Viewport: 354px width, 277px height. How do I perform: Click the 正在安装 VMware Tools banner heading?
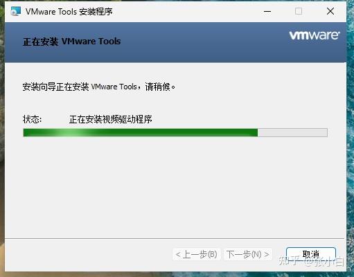pyautogui.click(x=72, y=42)
